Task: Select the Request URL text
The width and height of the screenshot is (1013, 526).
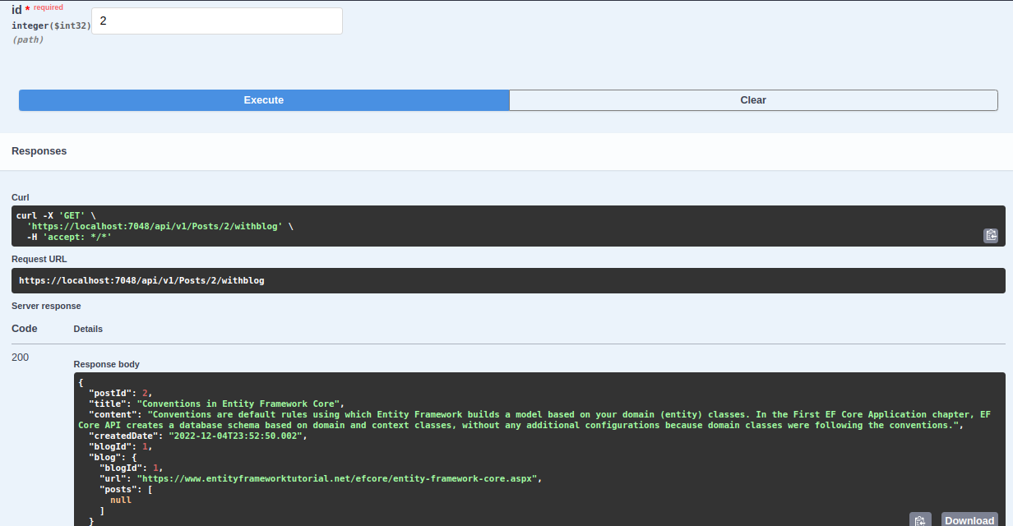Action: pyautogui.click(x=141, y=279)
